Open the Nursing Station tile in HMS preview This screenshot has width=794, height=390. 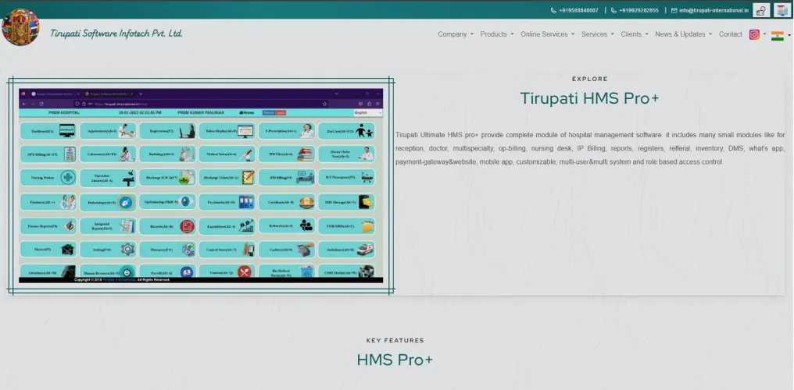48,178
